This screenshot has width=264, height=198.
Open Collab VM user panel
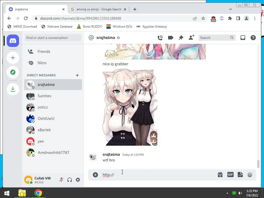[40, 180]
